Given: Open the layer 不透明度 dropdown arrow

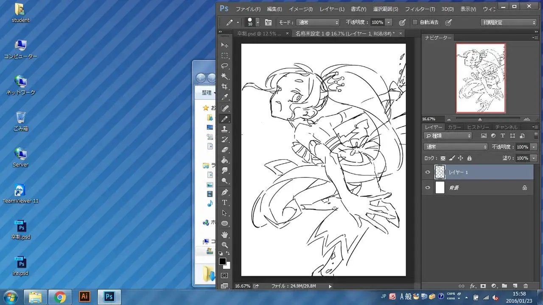Looking at the screenshot, I should [x=534, y=147].
